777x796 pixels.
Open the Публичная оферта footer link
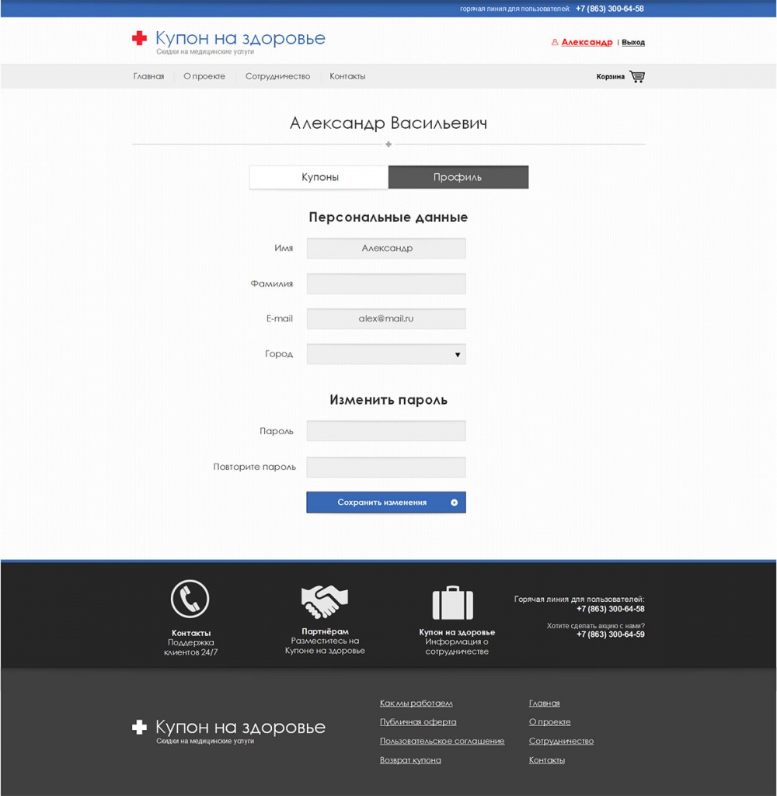click(x=418, y=722)
